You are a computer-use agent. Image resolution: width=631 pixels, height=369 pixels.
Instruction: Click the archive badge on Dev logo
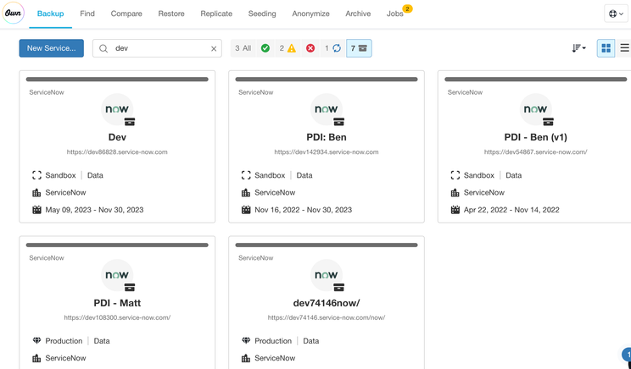[x=130, y=122]
